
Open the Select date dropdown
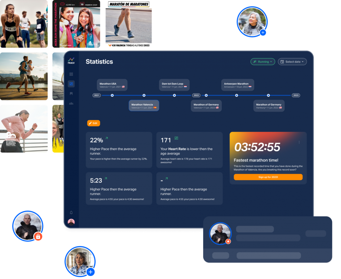point(292,62)
